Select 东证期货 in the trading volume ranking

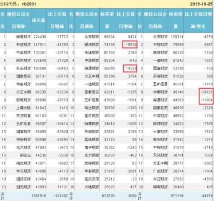[24, 45]
